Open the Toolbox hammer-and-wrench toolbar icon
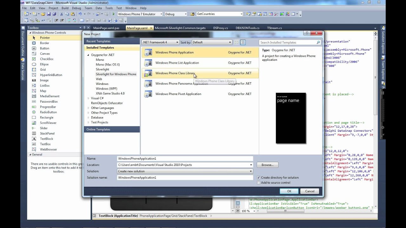 276,14
